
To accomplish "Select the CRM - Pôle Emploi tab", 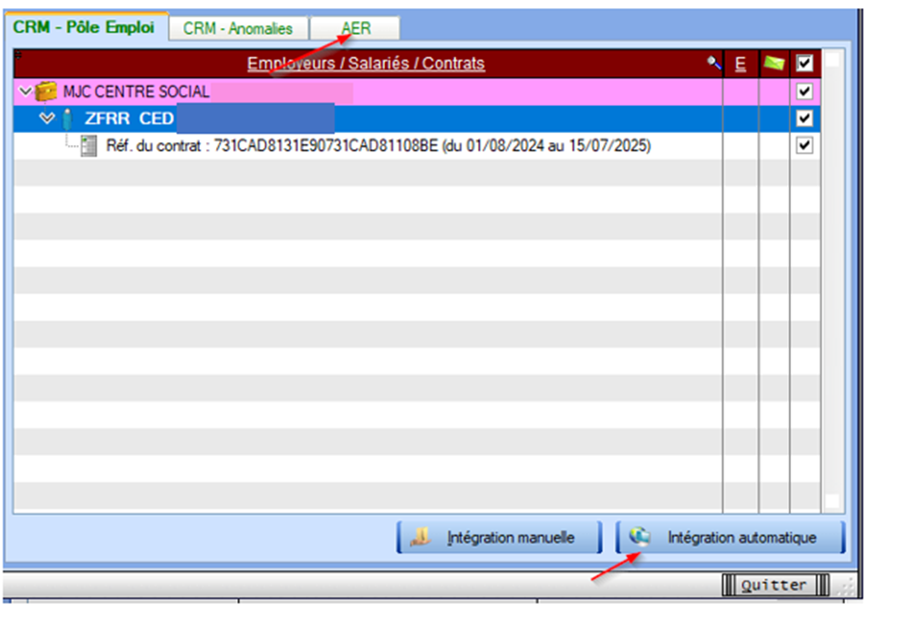I will tap(84, 27).
